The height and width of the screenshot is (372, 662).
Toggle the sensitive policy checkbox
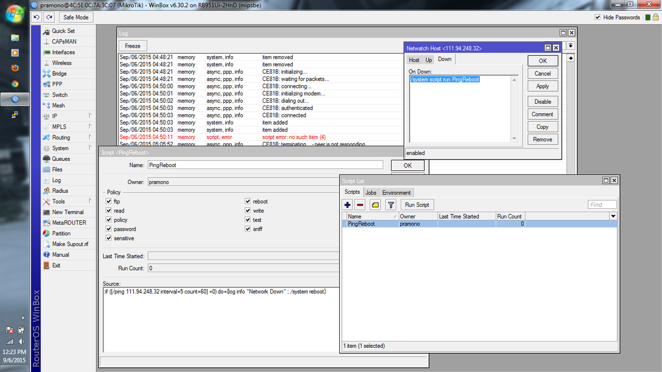click(x=109, y=238)
